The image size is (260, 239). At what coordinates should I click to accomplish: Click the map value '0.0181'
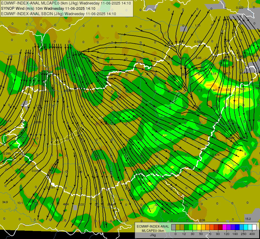point(51,187)
